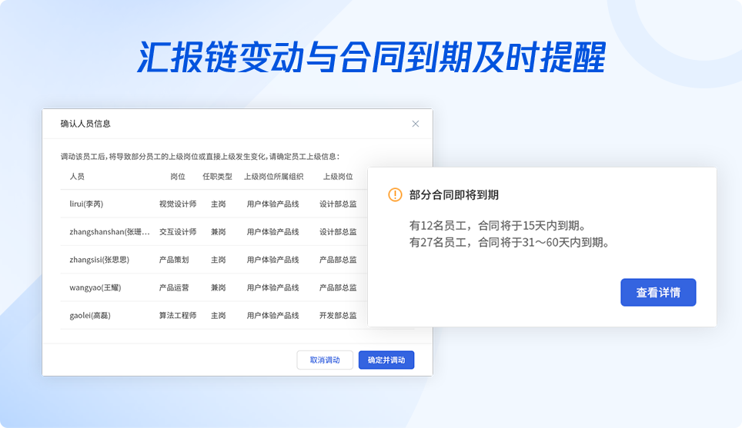Viewport: 742px width, 428px height.
Task: Select the 上级岗位所属组织 column header
Action: (x=273, y=177)
